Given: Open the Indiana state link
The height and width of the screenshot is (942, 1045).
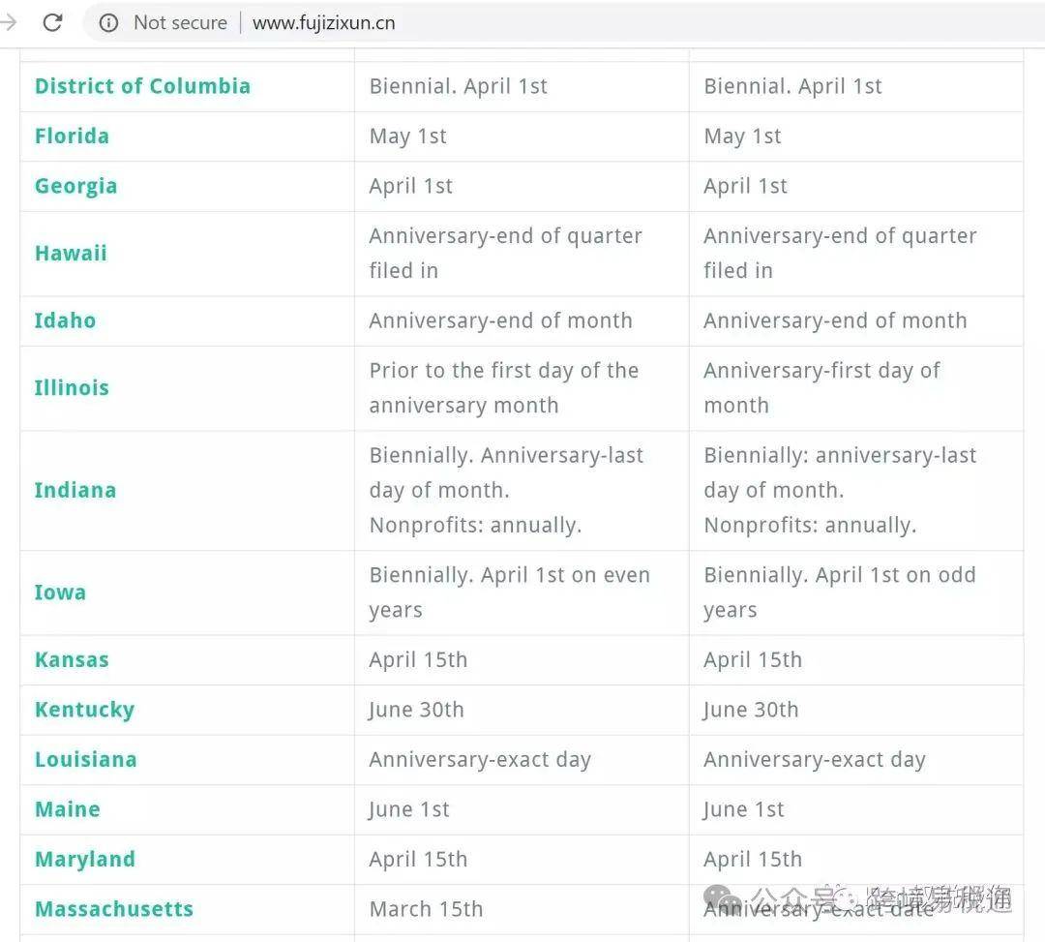Looking at the screenshot, I should pyautogui.click(x=75, y=490).
